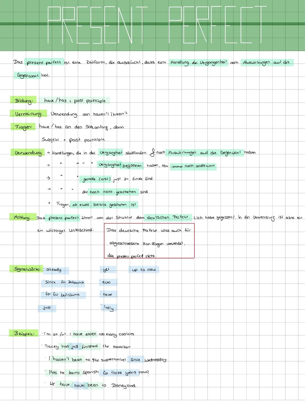Select the signal word lately
This screenshot has width=305, height=417.
click(x=108, y=308)
